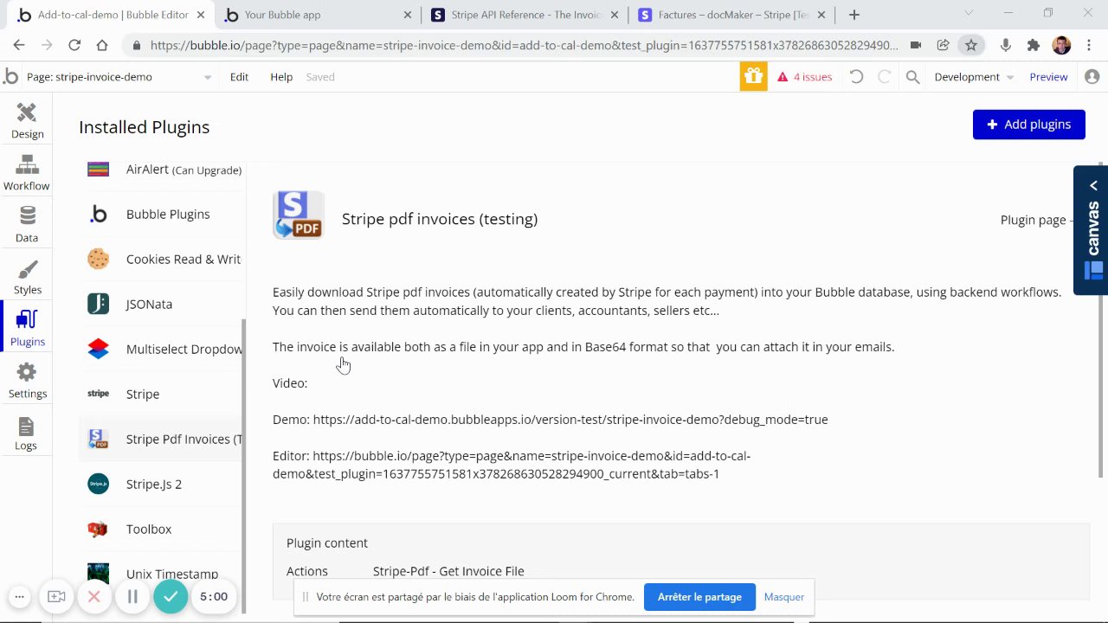Viewport: 1108px width, 623px height.
Task: Click the large Stripe PDF plugin logo
Action: pos(298,215)
